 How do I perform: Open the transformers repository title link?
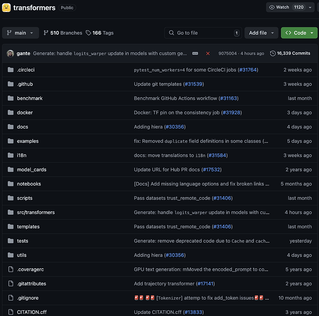34,8
